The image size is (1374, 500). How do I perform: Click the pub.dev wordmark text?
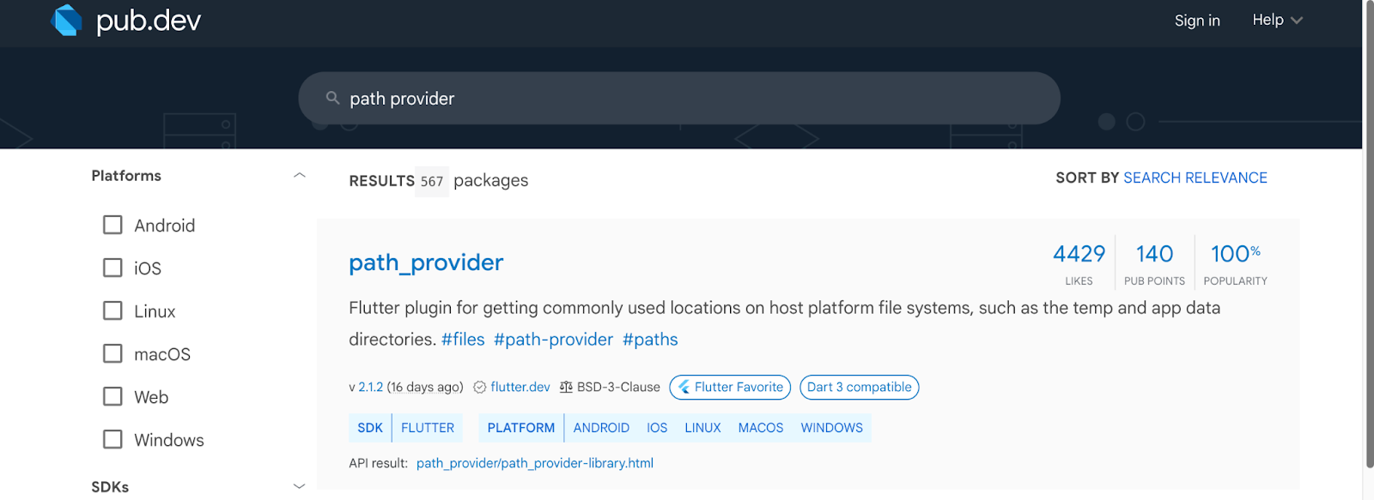point(149,21)
